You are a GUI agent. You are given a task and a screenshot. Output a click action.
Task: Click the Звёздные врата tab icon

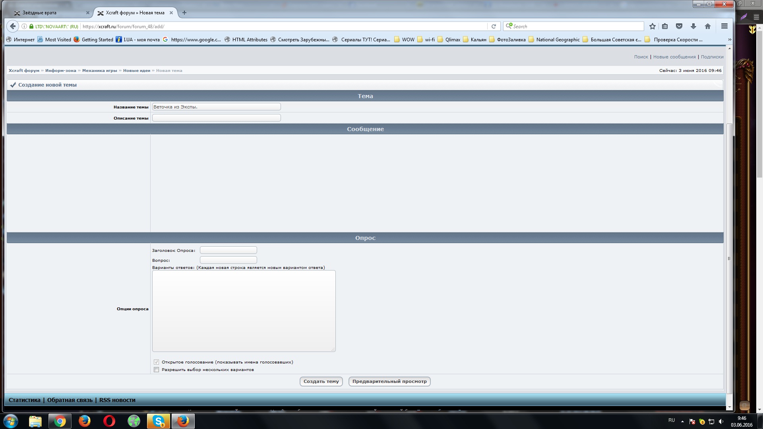(x=17, y=13)
